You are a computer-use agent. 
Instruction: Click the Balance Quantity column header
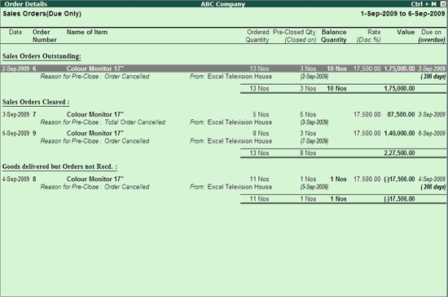(x=334, y=36)
